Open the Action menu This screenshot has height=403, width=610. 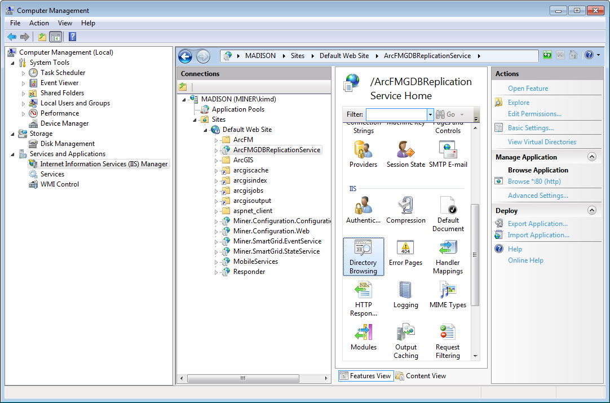pyautogui.click(x=39, y=23)
